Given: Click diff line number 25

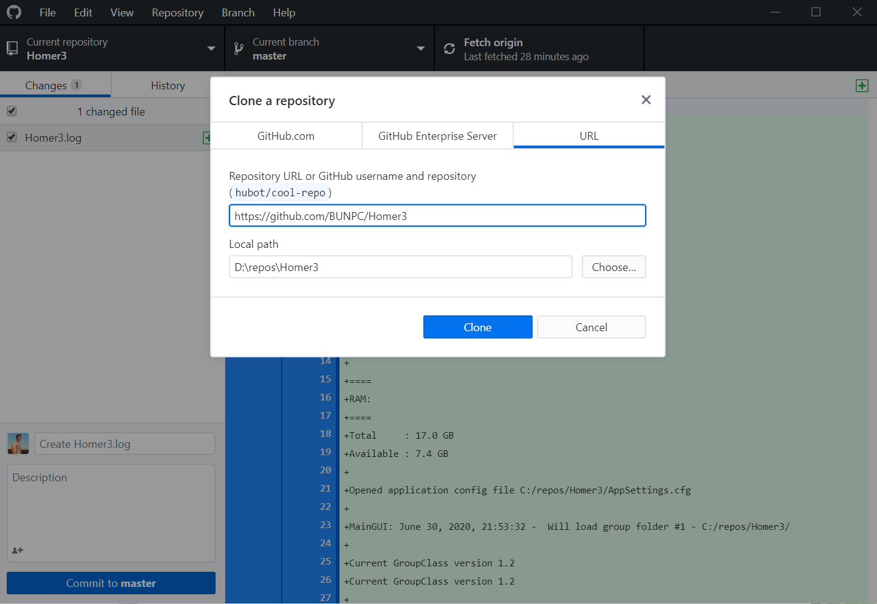Looking at the screenshot, I should click(x=326, y=561).
